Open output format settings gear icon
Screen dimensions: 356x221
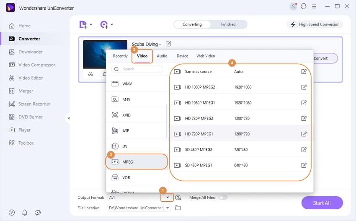pos(178,198)
